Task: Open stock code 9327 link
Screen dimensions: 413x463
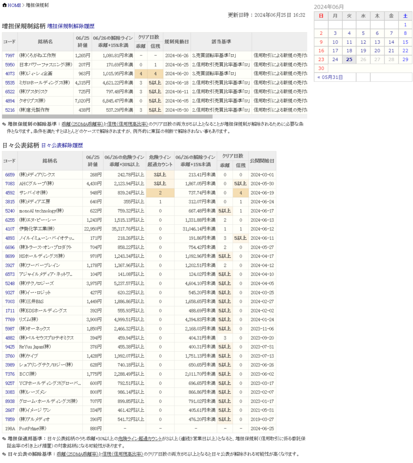Action: point(10,293)
